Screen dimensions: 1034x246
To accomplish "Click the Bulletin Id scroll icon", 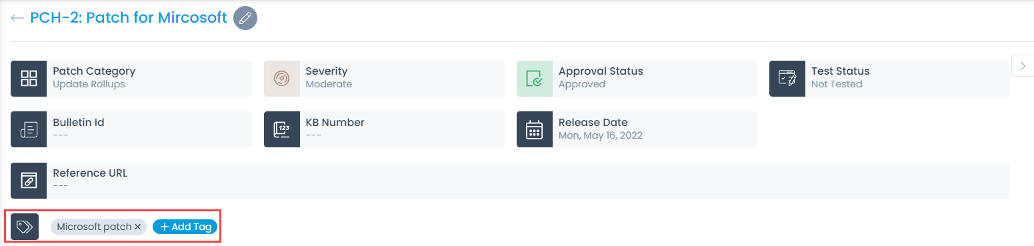I will pyautogui.click(x=29, y=129).
